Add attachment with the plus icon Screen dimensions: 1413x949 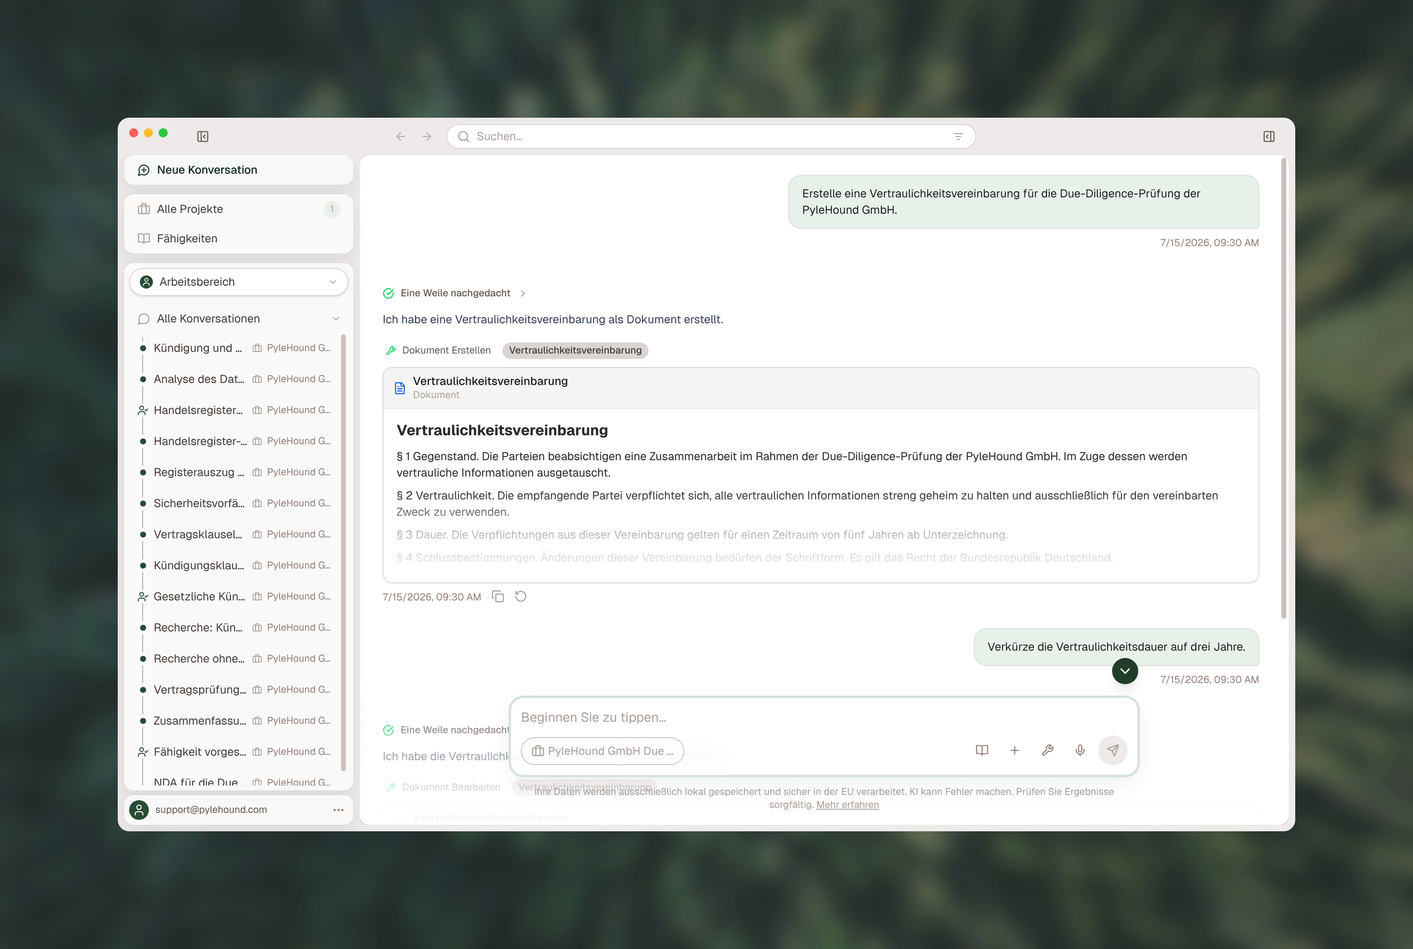pyautogui.click(x=1014, y=750)
